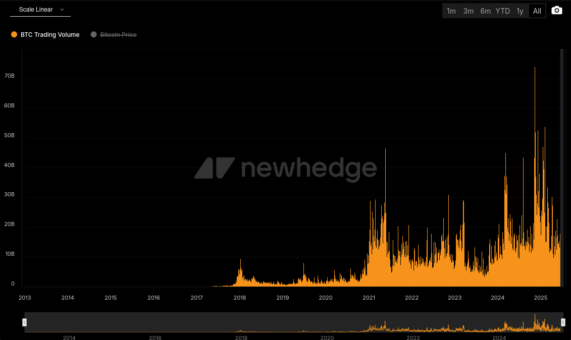The height and width of the screenshot is (340, 571).
Task: Click the 60B y-axis label
Action: tap(10, 105)
